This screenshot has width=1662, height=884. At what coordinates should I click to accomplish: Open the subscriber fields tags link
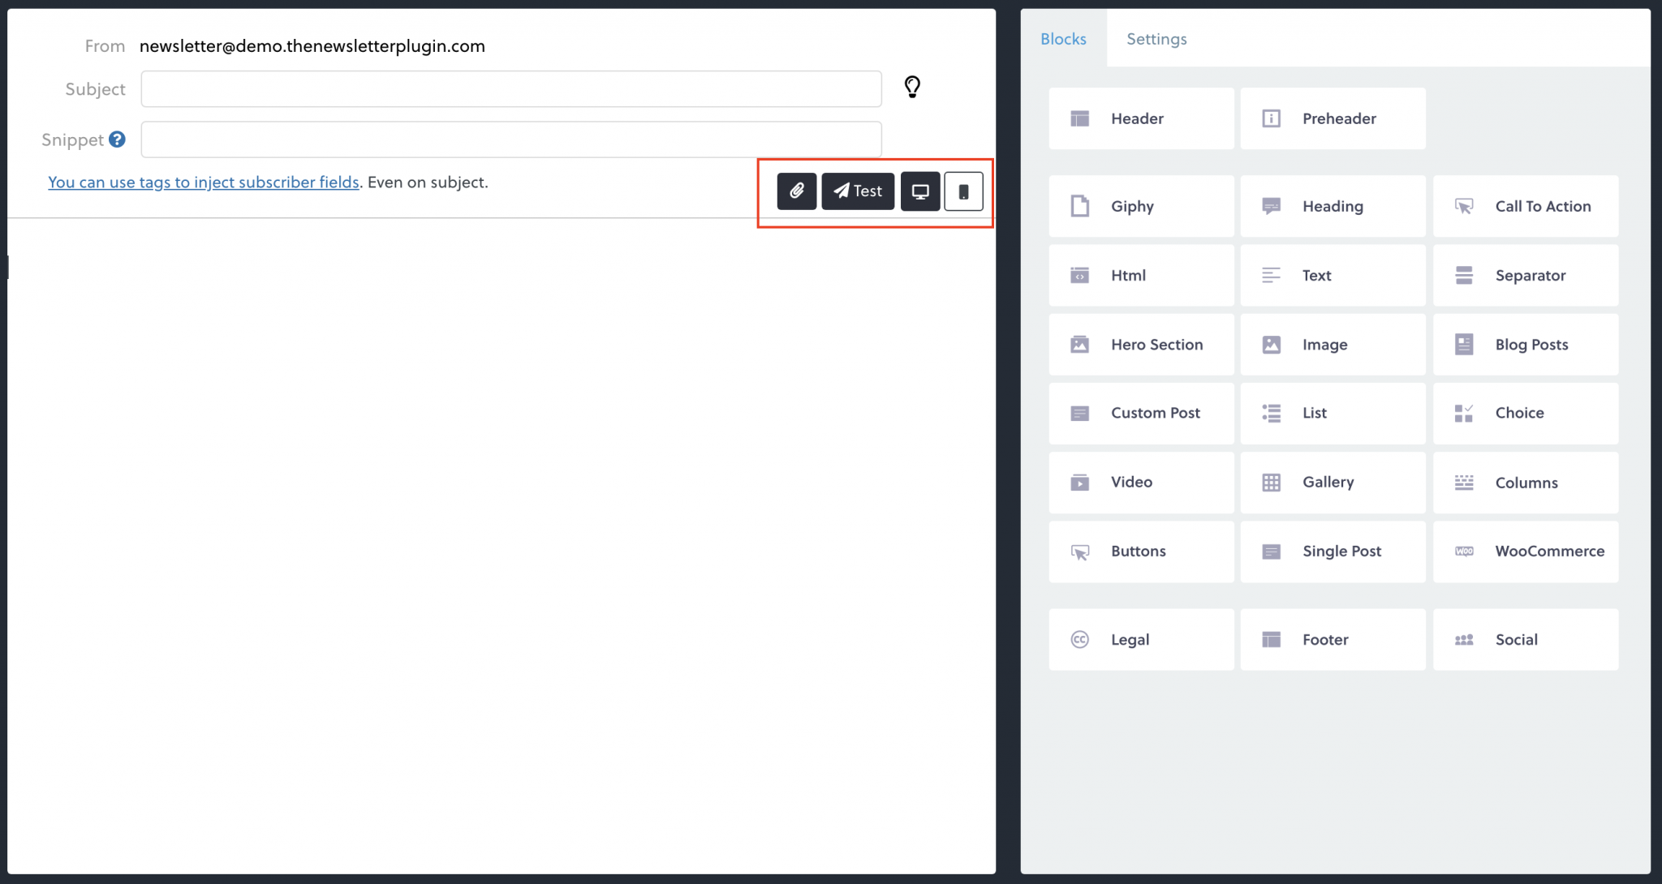(203, 182)
